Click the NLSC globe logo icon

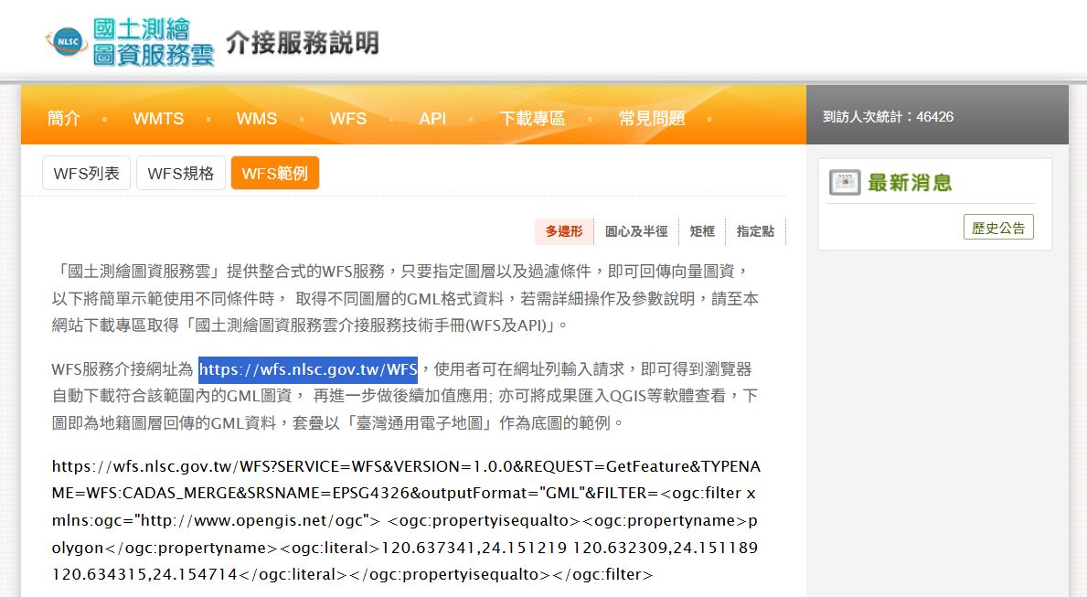(x=68, y=41)
